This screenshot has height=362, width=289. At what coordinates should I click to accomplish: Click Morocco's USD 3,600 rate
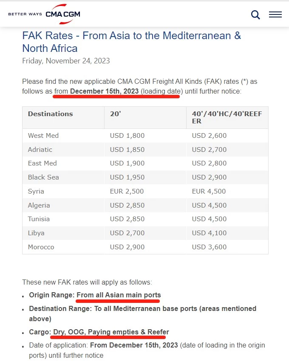point(209,247)
